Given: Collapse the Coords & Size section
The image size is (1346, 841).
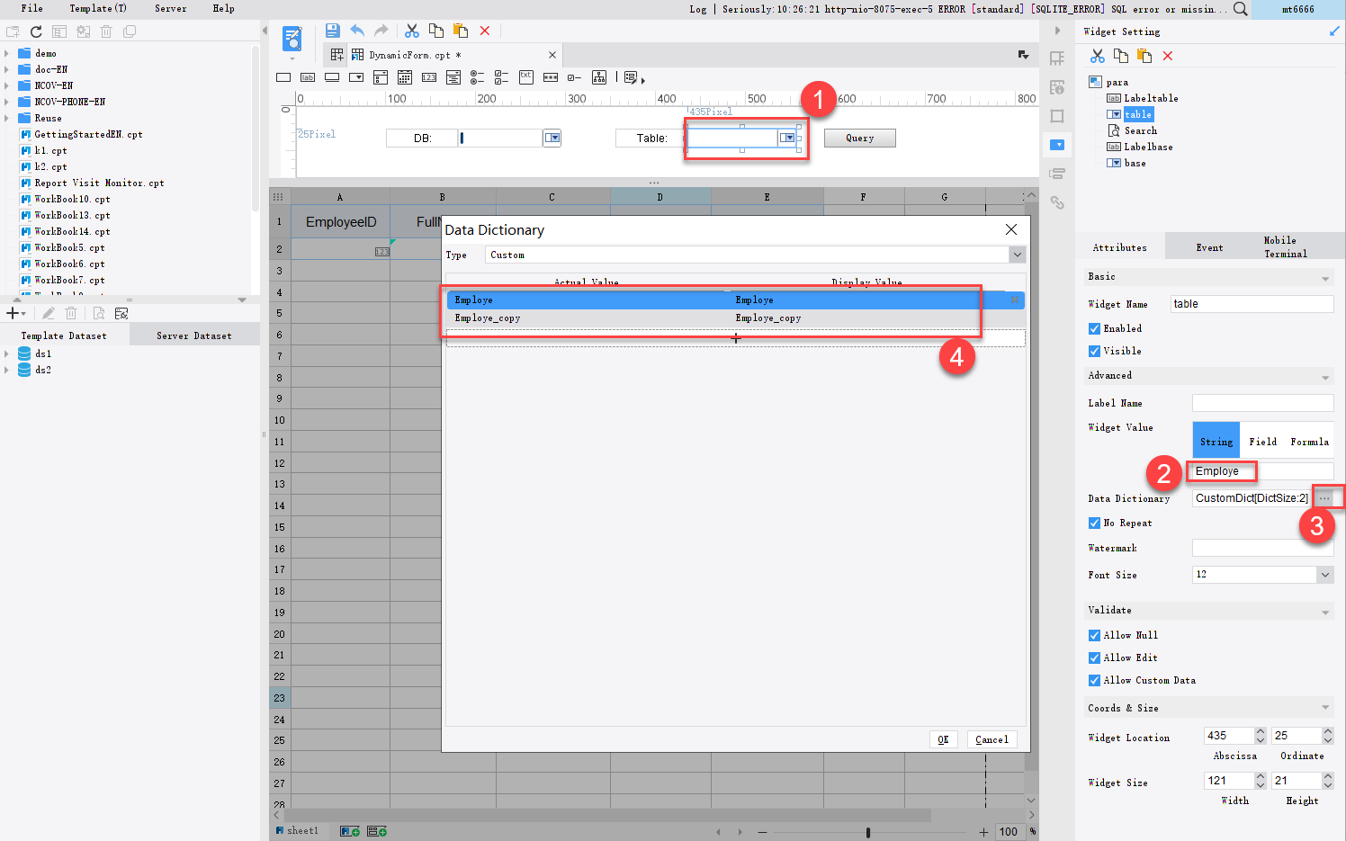Looking at the screenshot, I should [1325, 709].
